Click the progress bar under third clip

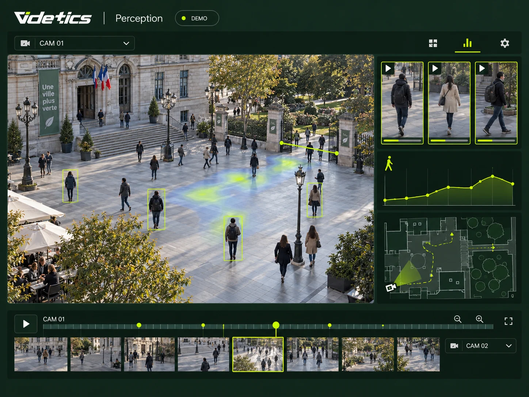click(496, 140)
